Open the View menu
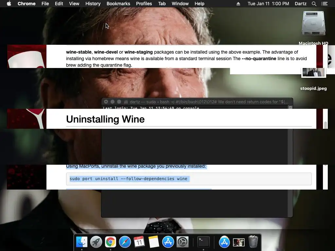The width and height of the screenshot is (335, 251). pos(74,4)
